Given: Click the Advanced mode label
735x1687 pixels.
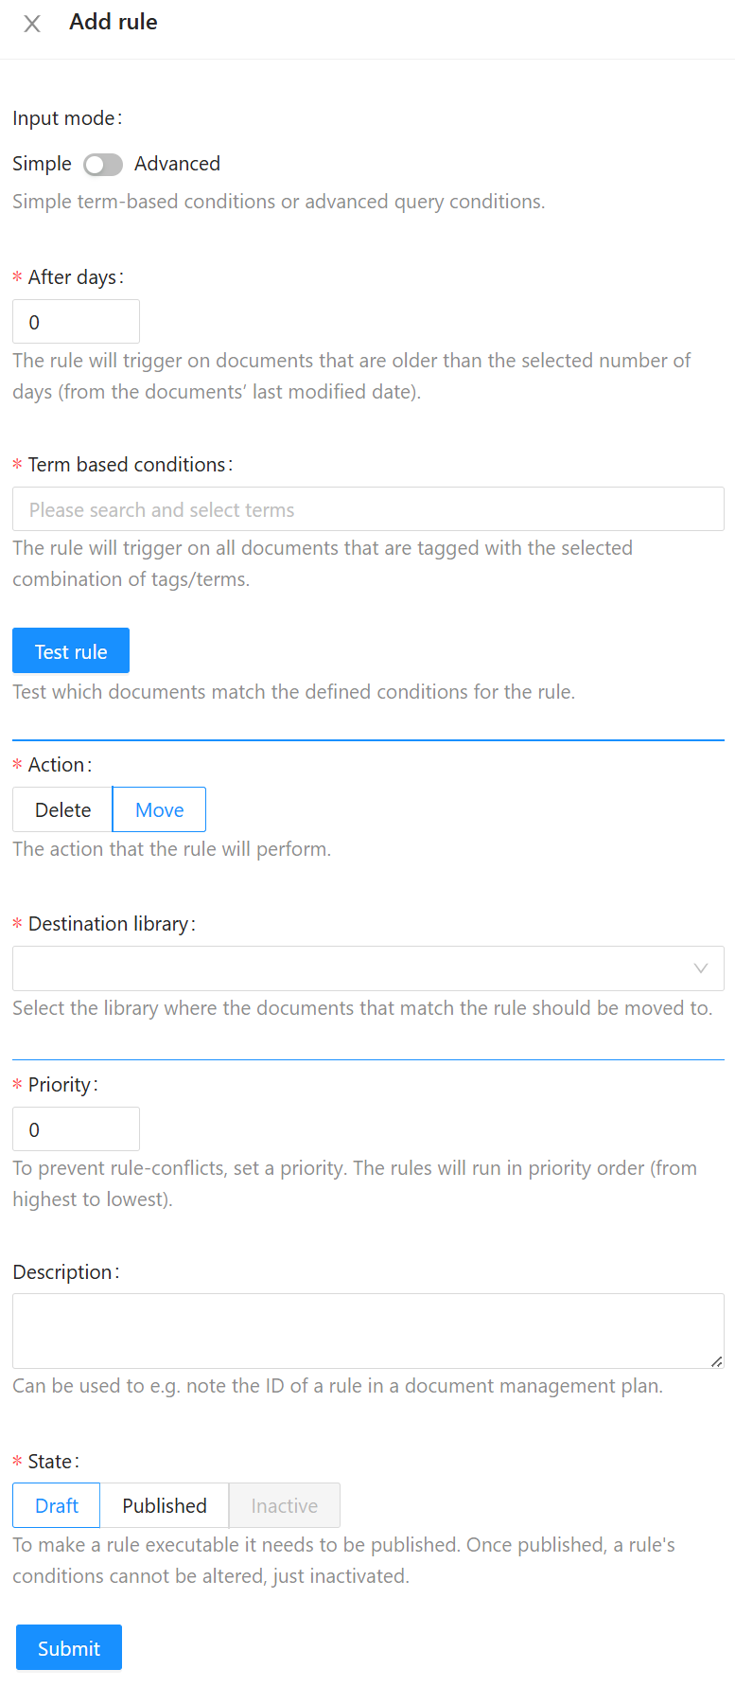Looking at the screenshot, I should pos(177,164).
